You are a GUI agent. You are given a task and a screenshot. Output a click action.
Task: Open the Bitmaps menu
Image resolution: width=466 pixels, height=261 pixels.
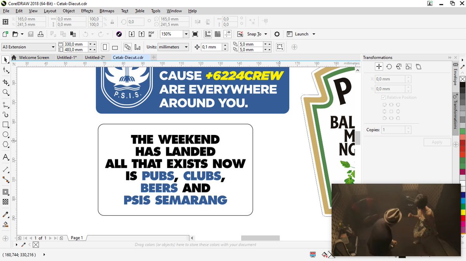[107, 11]
